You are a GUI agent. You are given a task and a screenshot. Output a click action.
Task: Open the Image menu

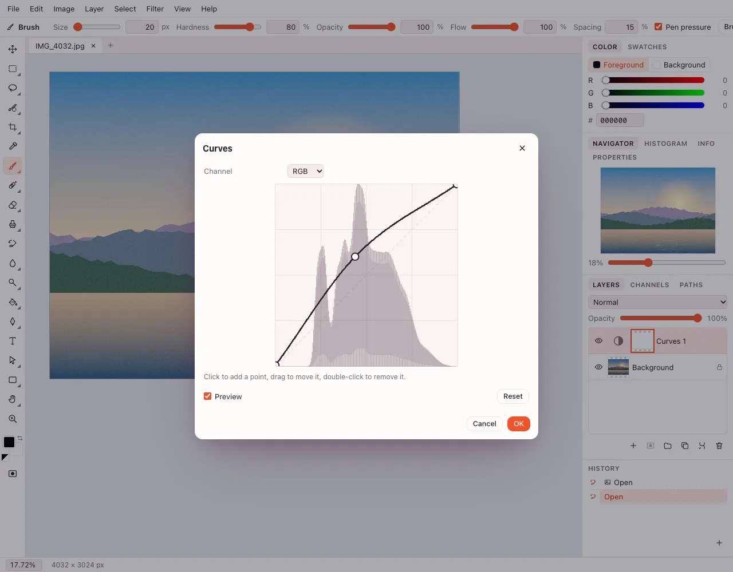(x=64, y=9)
